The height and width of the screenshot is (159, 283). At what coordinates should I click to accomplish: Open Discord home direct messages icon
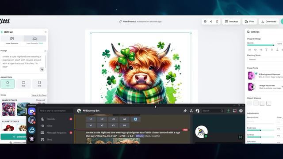pos(32,111)
